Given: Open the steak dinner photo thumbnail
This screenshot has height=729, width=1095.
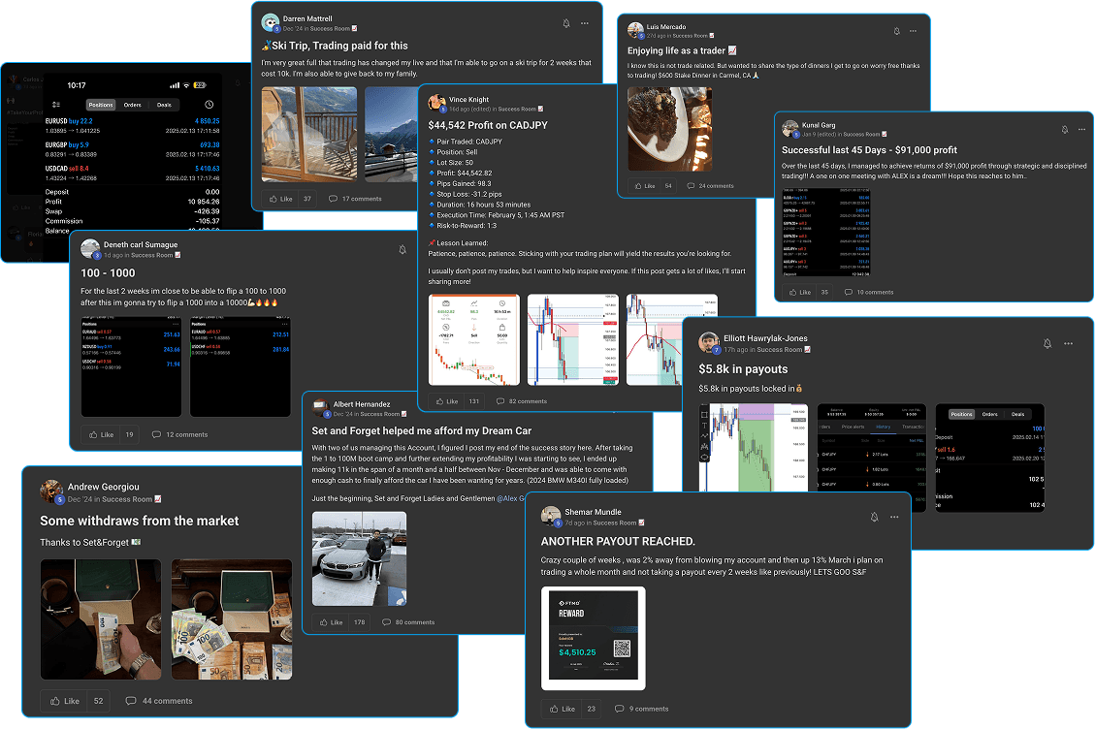Looking at the screenshot, I should pos(670,129).
